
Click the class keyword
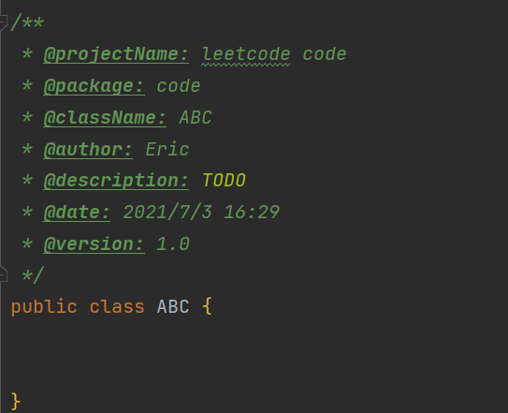tap(117, 307)
